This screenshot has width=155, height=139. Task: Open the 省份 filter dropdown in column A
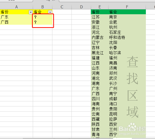pyautogui.click(x=31, y=12)
